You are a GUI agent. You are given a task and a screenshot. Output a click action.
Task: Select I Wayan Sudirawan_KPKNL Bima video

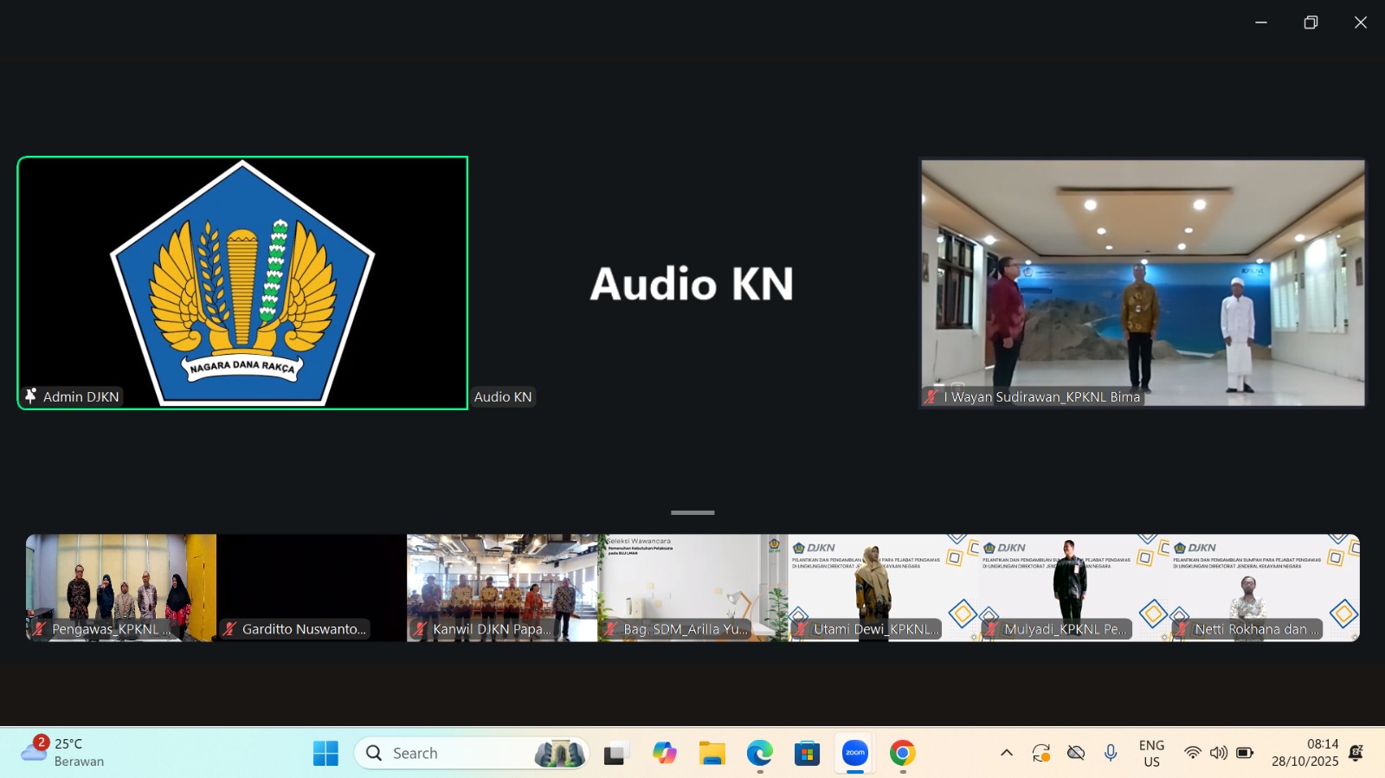(1143, 283)
